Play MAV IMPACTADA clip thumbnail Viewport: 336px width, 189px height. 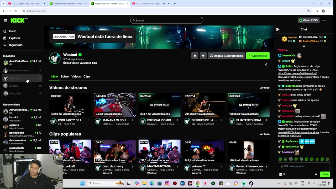(159, 151)
